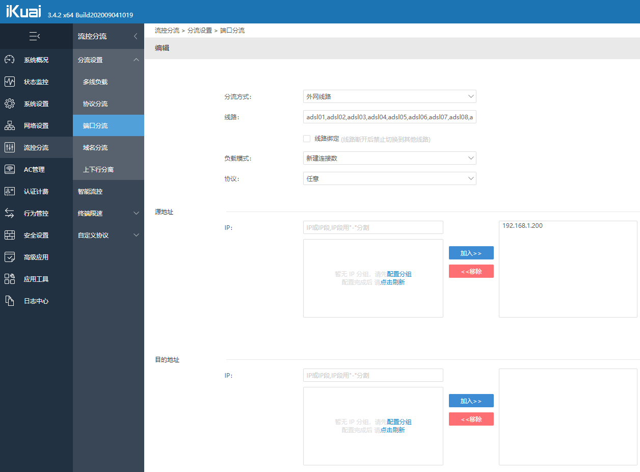Viewport: 640px width, 472px height.
Task: Click the 状态监控 waveform icon
Action: 10,82
